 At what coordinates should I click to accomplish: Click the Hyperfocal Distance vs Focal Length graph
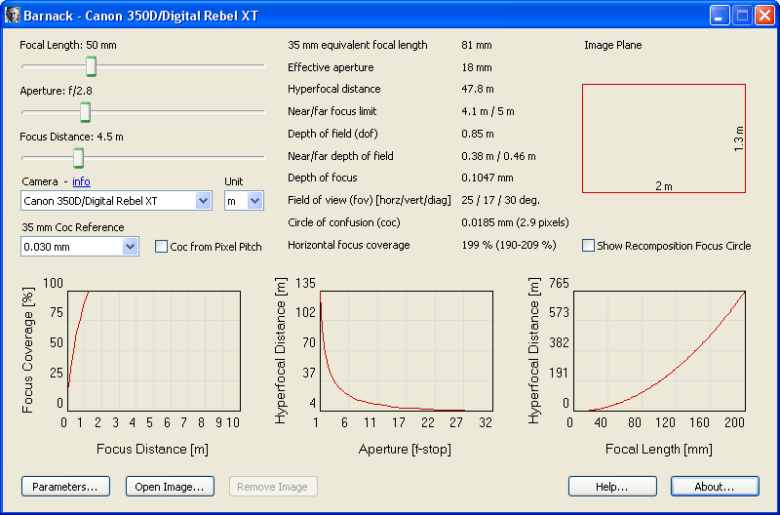pos(659,351)
